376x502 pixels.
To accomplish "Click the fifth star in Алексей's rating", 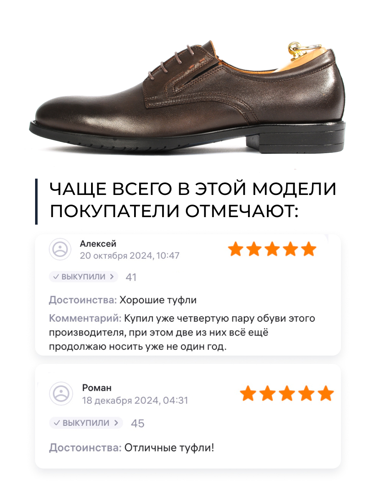I will coord(309,249).
